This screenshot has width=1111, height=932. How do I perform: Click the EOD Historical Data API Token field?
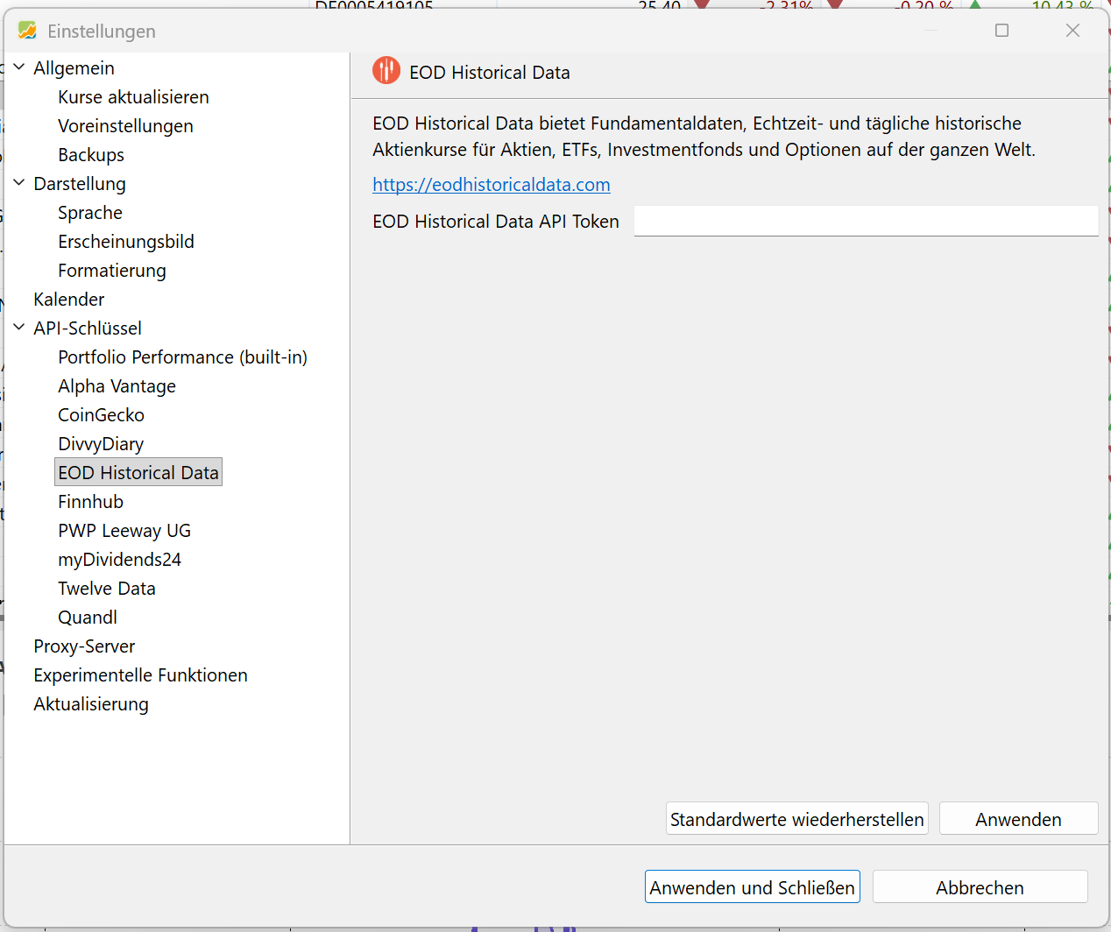[x=865, y=222]
